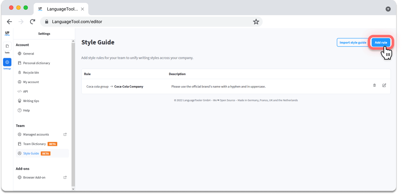Click the 2022 LanguageTooler GmbH footer text
This screenshot has width=403, height=194.
(x=236, y=100)
